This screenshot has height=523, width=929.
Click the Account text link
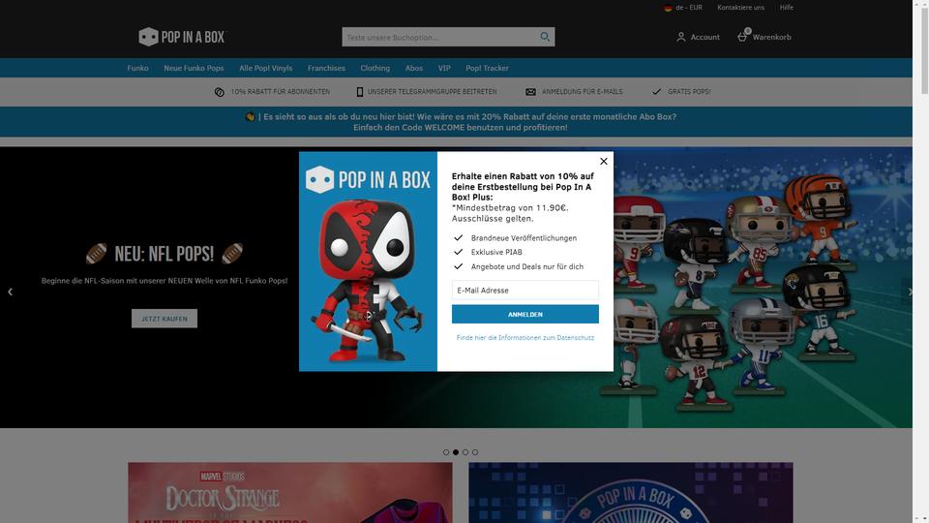pos(705,37)
